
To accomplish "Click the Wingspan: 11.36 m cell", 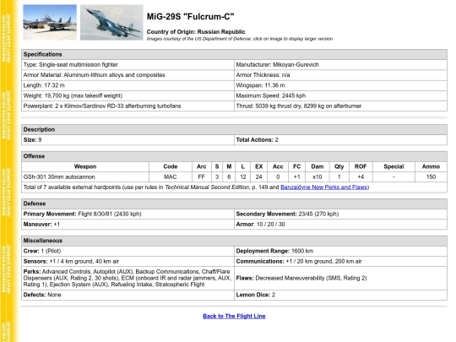I will pyautogui.click(x=340, y=85).
